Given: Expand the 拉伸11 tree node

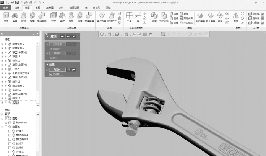Looking at the screenshot, I should (x=2, y=81).
